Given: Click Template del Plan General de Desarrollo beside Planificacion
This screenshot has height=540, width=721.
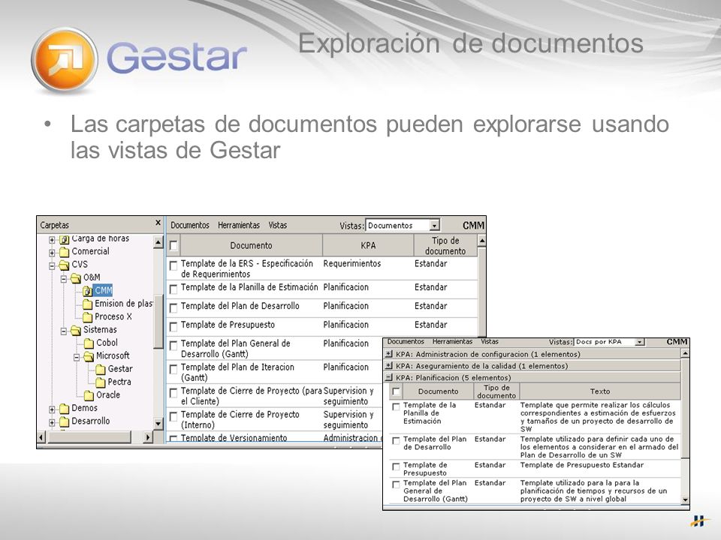Looking at the screenshot, I should coord(235,349).
